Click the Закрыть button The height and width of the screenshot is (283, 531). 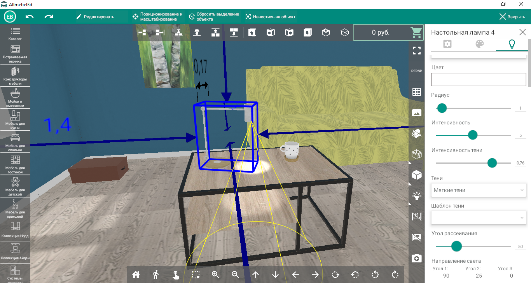coord(512,17)
